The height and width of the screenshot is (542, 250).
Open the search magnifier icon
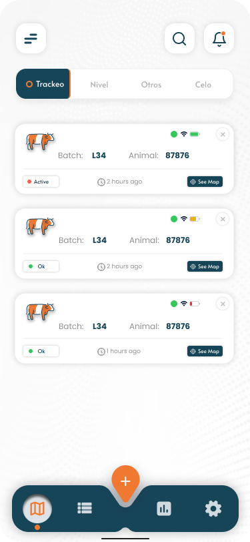click(179, 38)
